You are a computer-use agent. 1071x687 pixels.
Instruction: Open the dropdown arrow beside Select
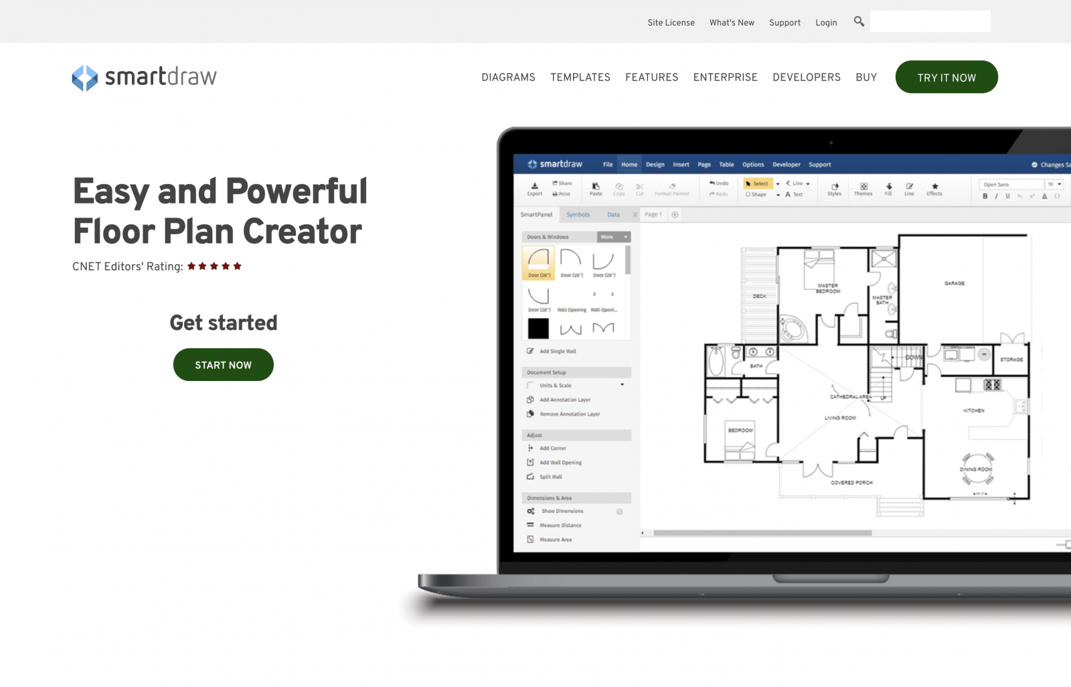click(778, 183)
